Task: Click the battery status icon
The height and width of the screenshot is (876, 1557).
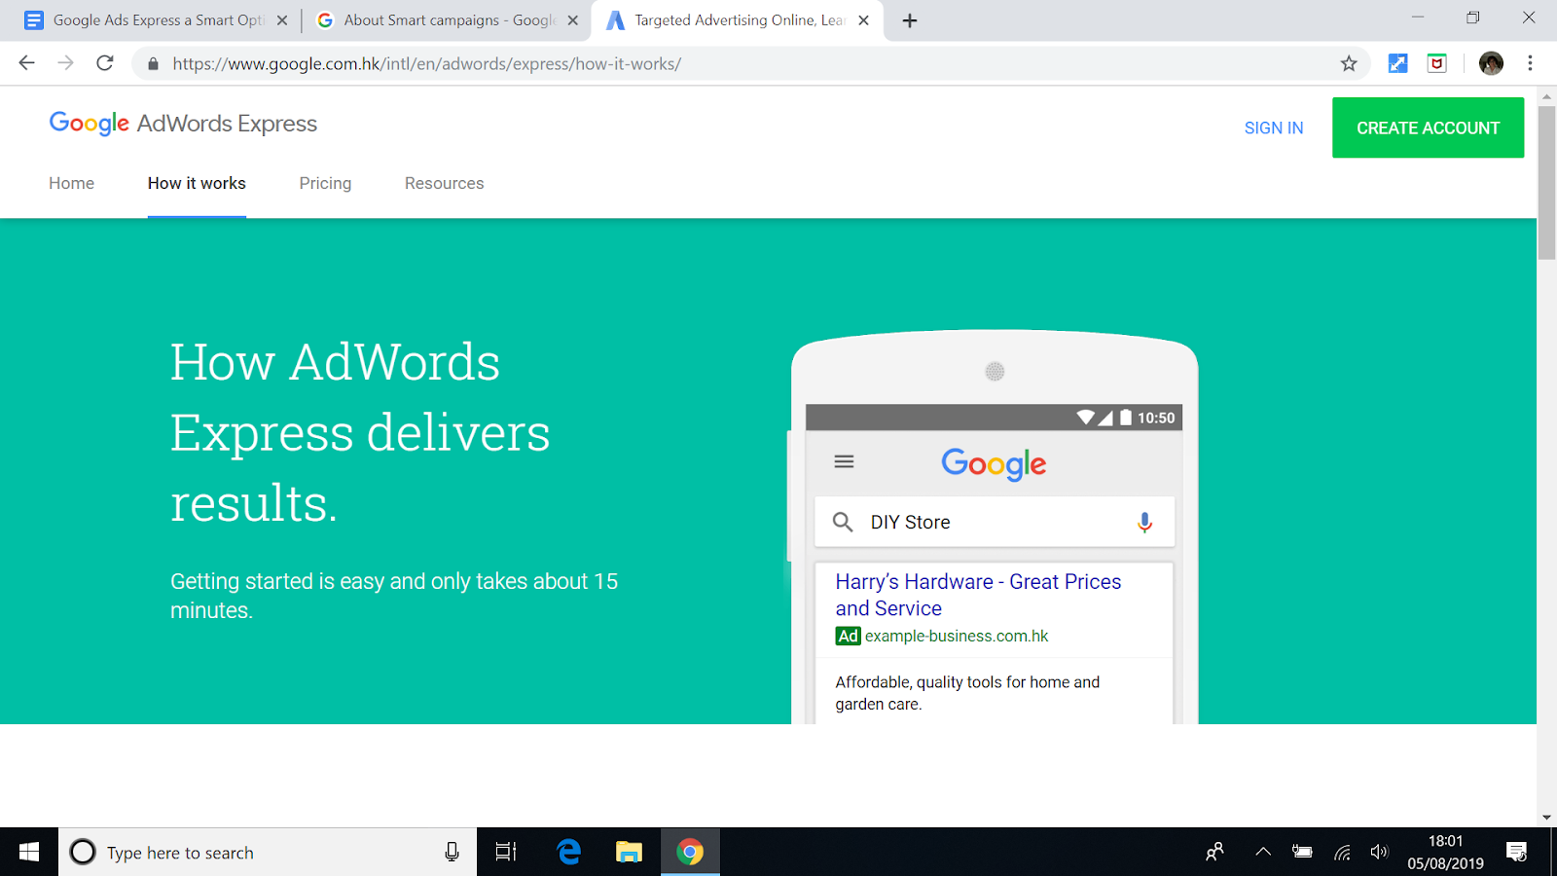Action: point(1302,853)
